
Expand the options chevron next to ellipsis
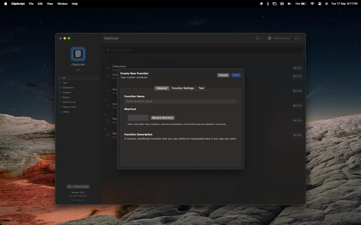[x=301, y=38]
